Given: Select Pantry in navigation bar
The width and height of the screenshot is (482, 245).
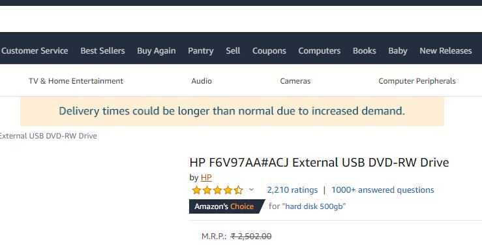Looking at the screenshot, I should 201,51.
